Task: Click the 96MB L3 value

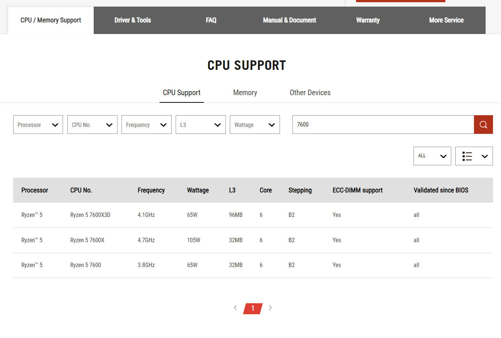Action: click(x=236, y=215)
